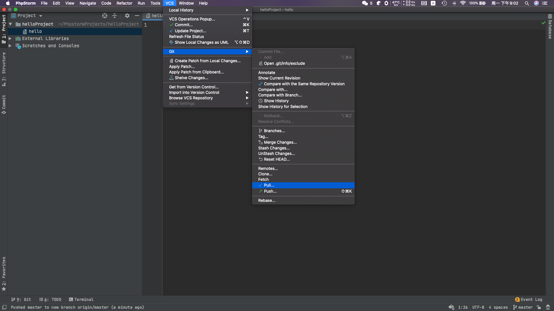Toggle the Structure side tool window
The width and height of the screenshot is (554, 311).
coord(4,69)
